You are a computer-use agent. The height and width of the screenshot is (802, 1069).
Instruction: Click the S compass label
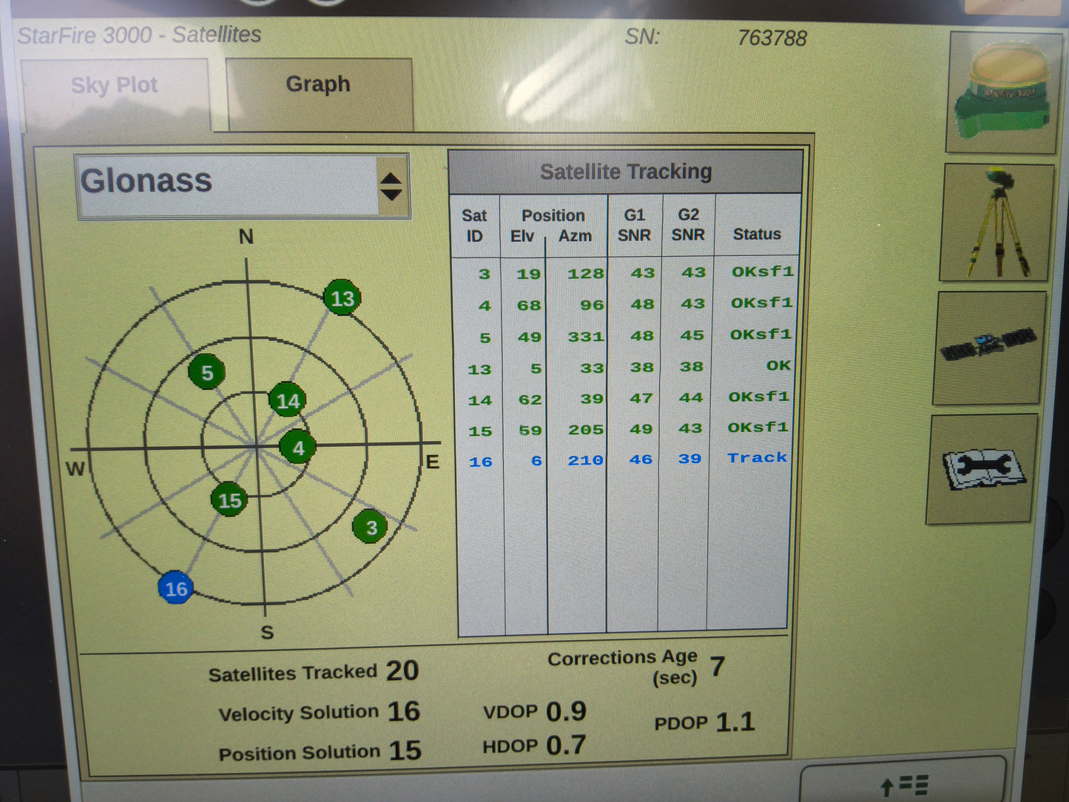coord(267,633)
